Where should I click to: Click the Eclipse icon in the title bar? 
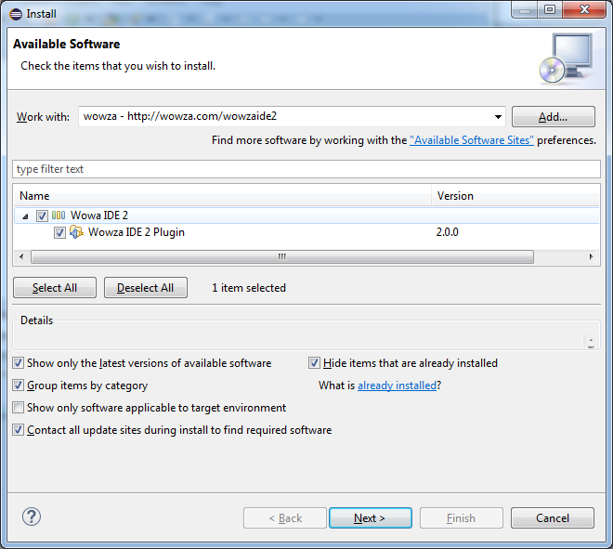(x=14, y=13)
